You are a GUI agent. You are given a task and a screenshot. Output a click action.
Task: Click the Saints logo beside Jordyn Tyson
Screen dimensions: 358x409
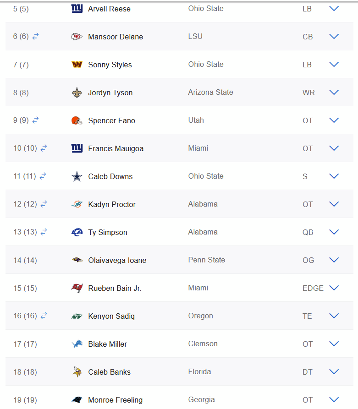pyautogui.click(x=77, y=93)
